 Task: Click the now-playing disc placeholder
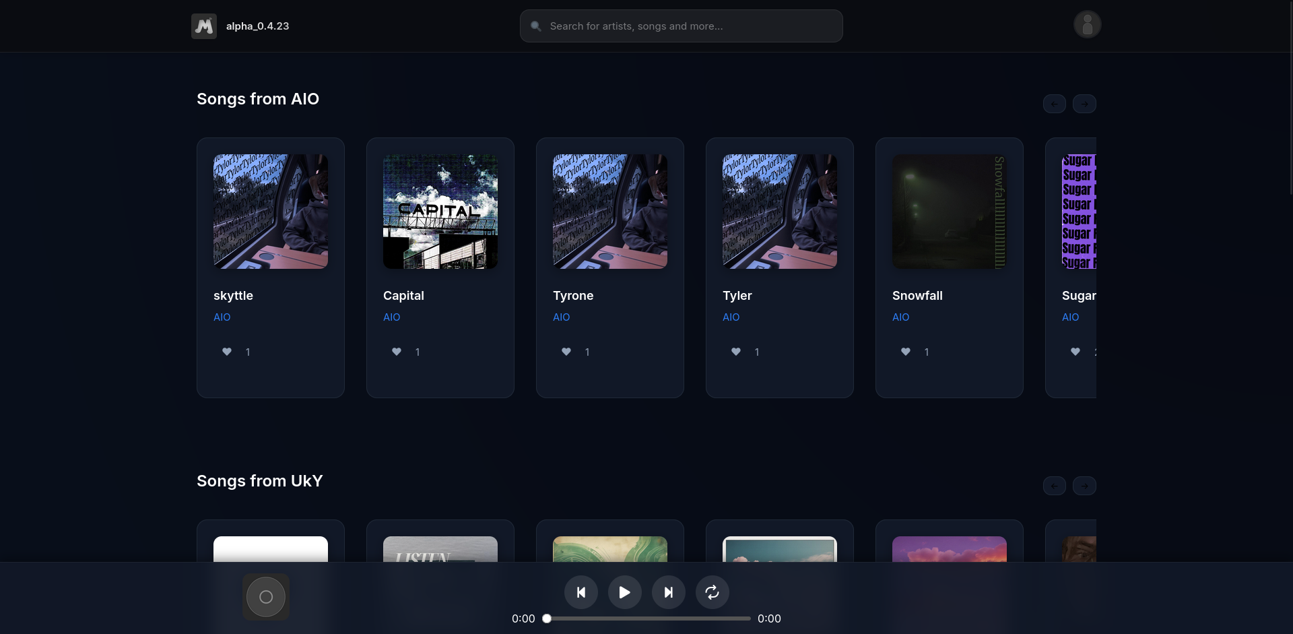tap(266, 597)
